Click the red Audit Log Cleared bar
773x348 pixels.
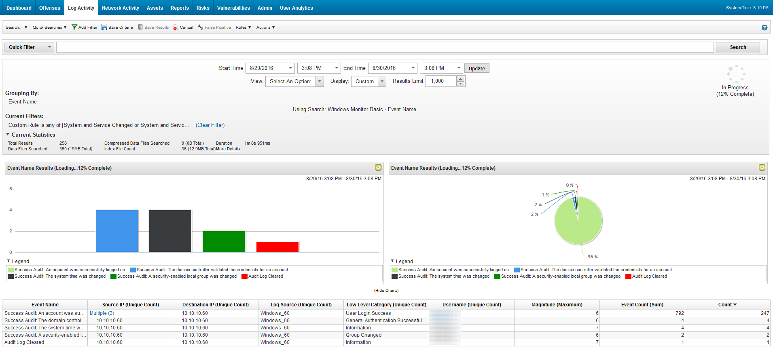277,247
